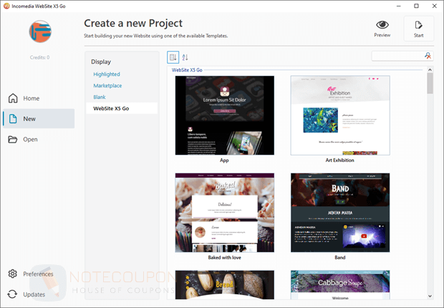
Task: Select the Band template thumbnail
Action: [x=340, y=213]
